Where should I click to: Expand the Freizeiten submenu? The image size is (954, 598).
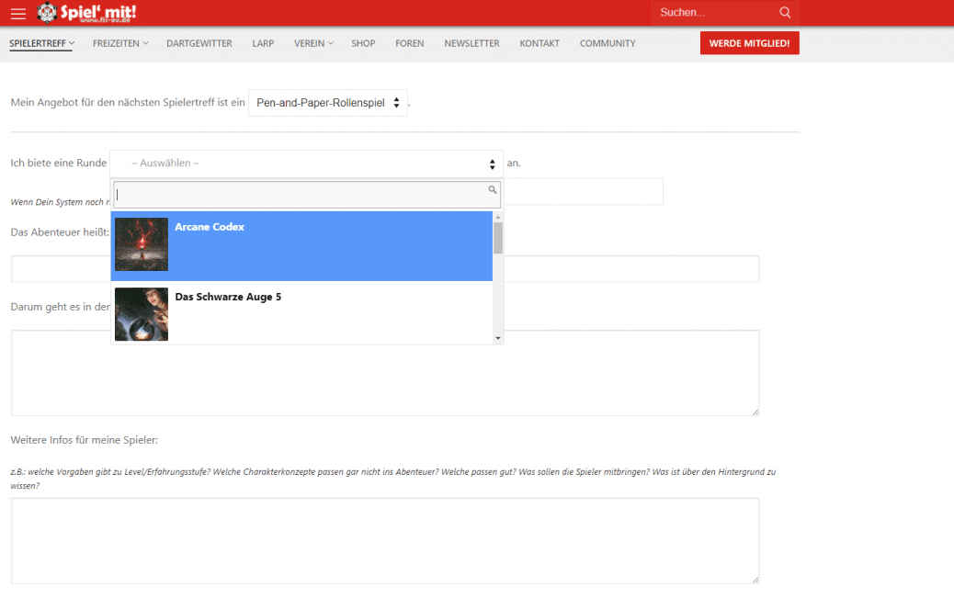(119, 43)
